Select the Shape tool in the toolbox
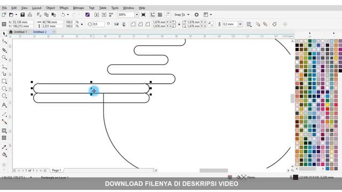The image size is (342, 192). point(4,41)
